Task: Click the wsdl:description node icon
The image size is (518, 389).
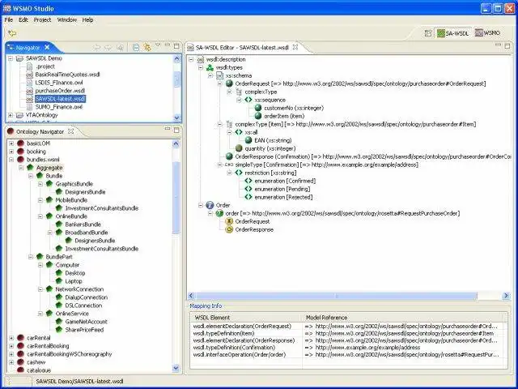Action: (x=201, y=59)
